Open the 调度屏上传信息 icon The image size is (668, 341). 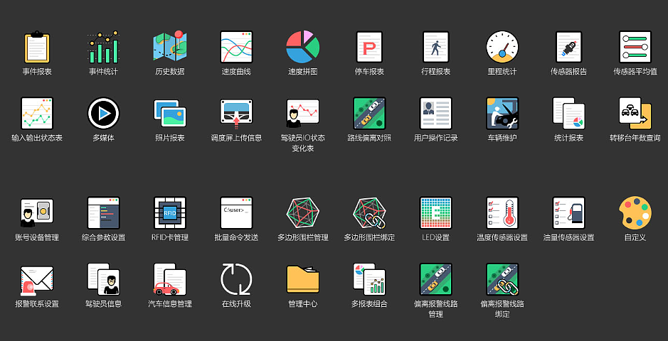pos(236,113)
